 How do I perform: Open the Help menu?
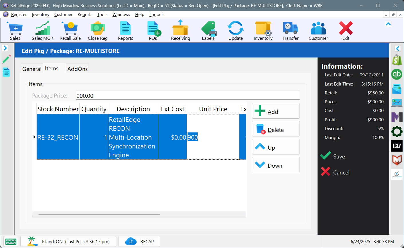(140, 15)
